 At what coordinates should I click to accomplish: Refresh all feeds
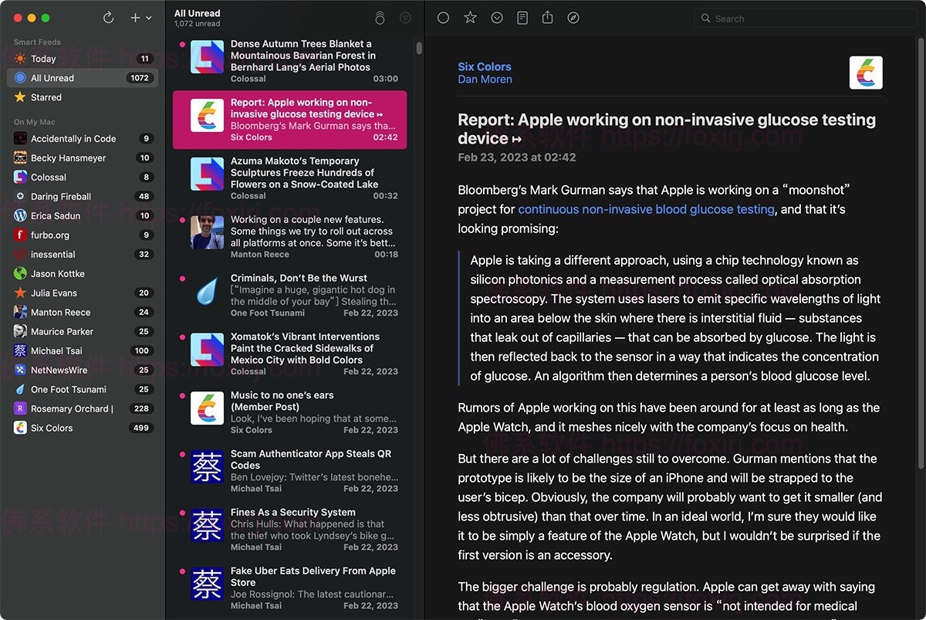click(108, 18)
